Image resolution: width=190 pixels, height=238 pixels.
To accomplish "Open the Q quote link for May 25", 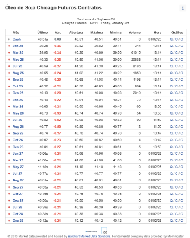I will coord(171,59).
